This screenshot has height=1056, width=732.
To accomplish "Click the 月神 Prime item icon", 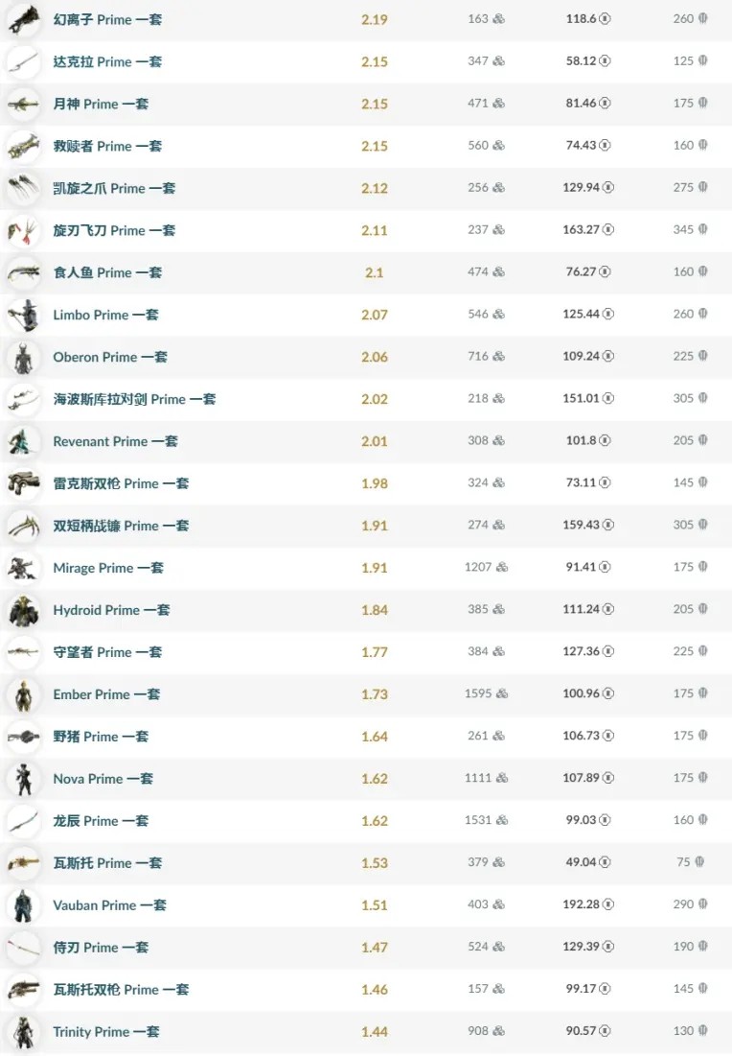I will pos(23,104).
